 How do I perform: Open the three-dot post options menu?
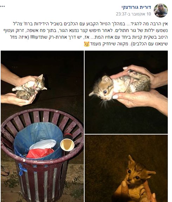click(x=2, y=6)
